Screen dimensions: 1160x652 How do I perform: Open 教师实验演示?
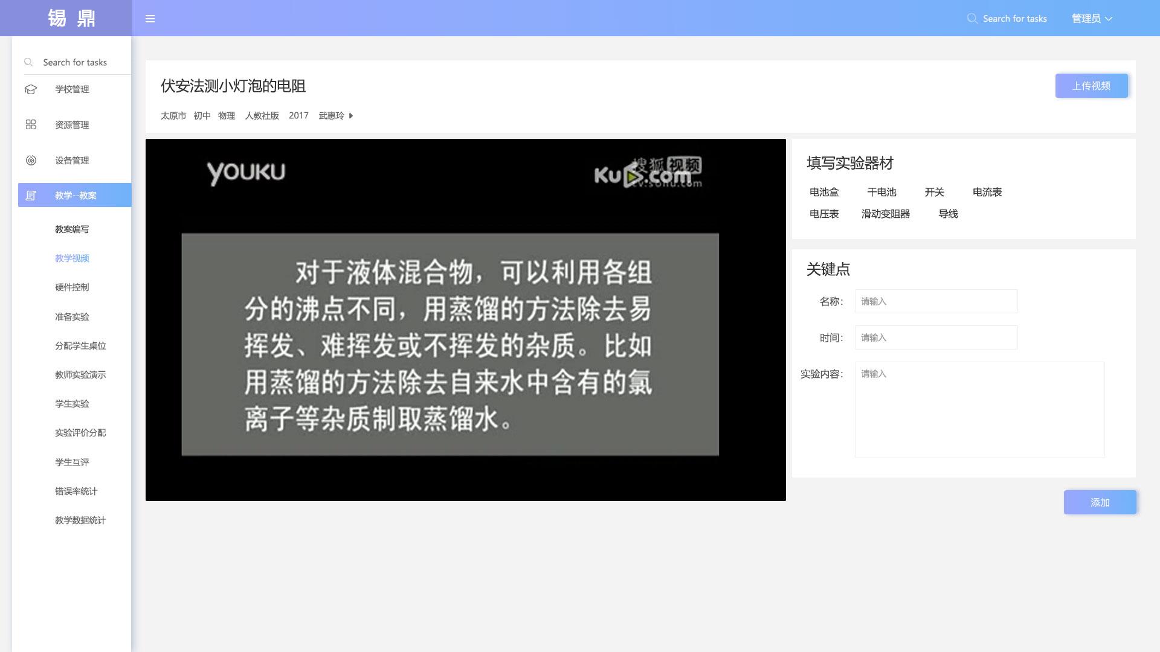[80, 375]
